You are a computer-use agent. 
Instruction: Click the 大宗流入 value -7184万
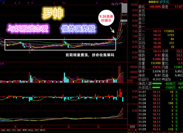click(x=170, y=88)
